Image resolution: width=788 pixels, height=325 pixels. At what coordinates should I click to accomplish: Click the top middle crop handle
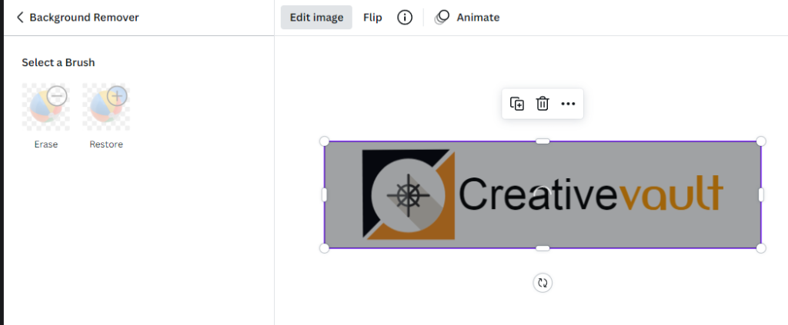click(543, 141)
